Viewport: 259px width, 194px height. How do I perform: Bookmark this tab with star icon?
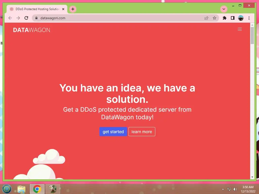pos(214,18)
